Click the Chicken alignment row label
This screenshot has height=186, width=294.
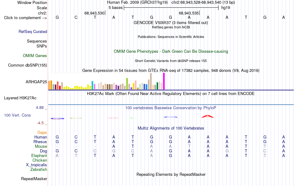pos(40,160)
